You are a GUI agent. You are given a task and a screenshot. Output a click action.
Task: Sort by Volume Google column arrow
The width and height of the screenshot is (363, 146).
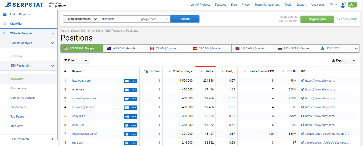(x=169, y=71)
